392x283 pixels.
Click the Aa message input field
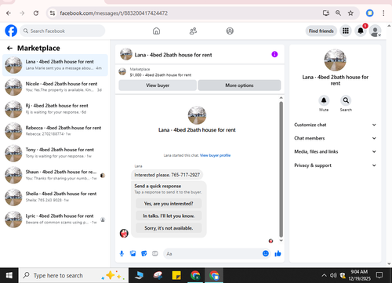pos(213,254)
